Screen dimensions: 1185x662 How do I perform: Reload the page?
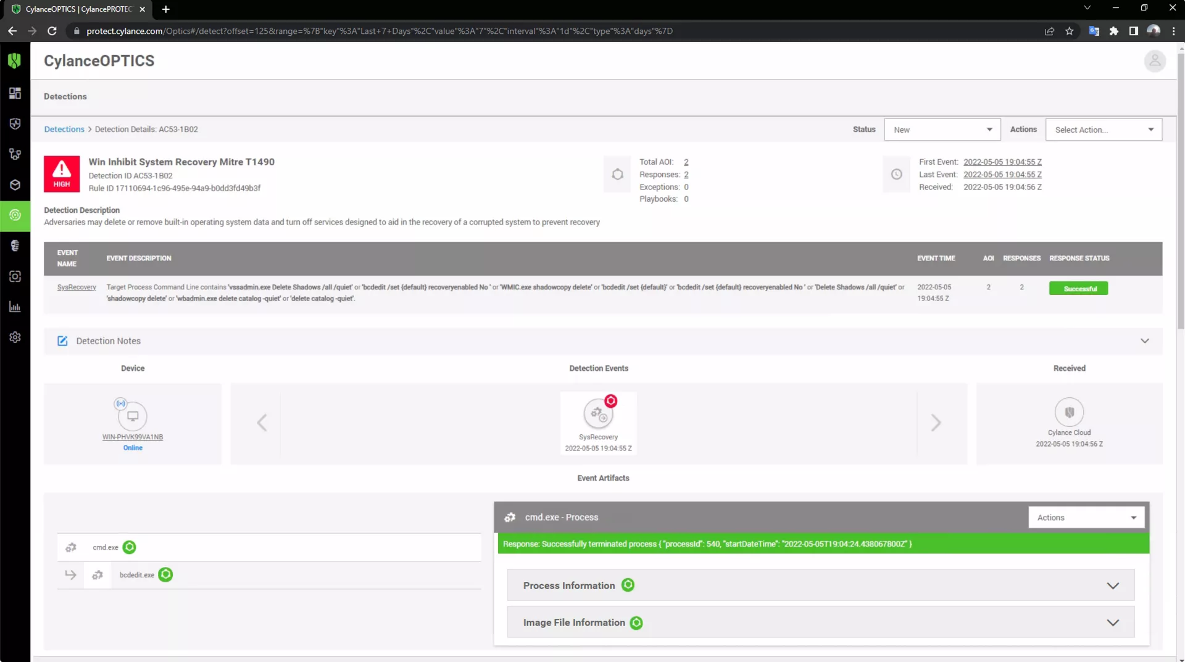[52, 31]
